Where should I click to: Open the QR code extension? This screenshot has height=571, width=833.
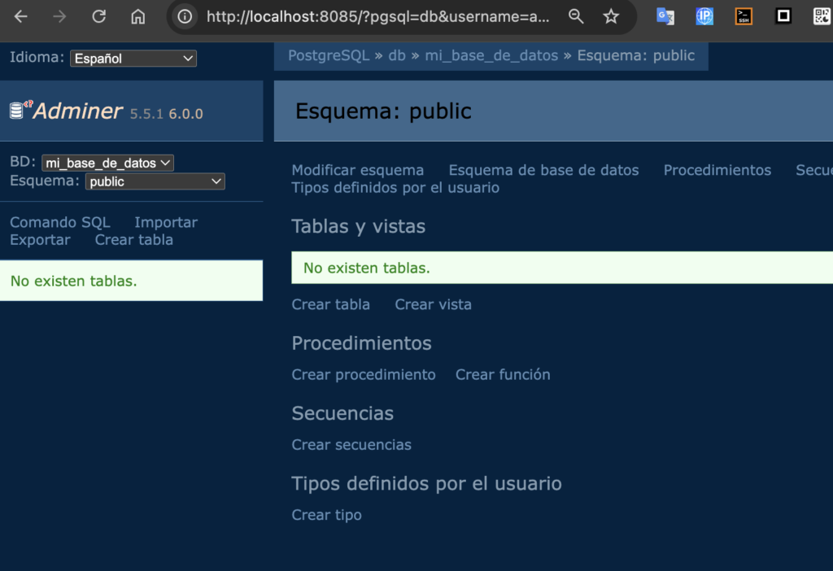[822, 16]
